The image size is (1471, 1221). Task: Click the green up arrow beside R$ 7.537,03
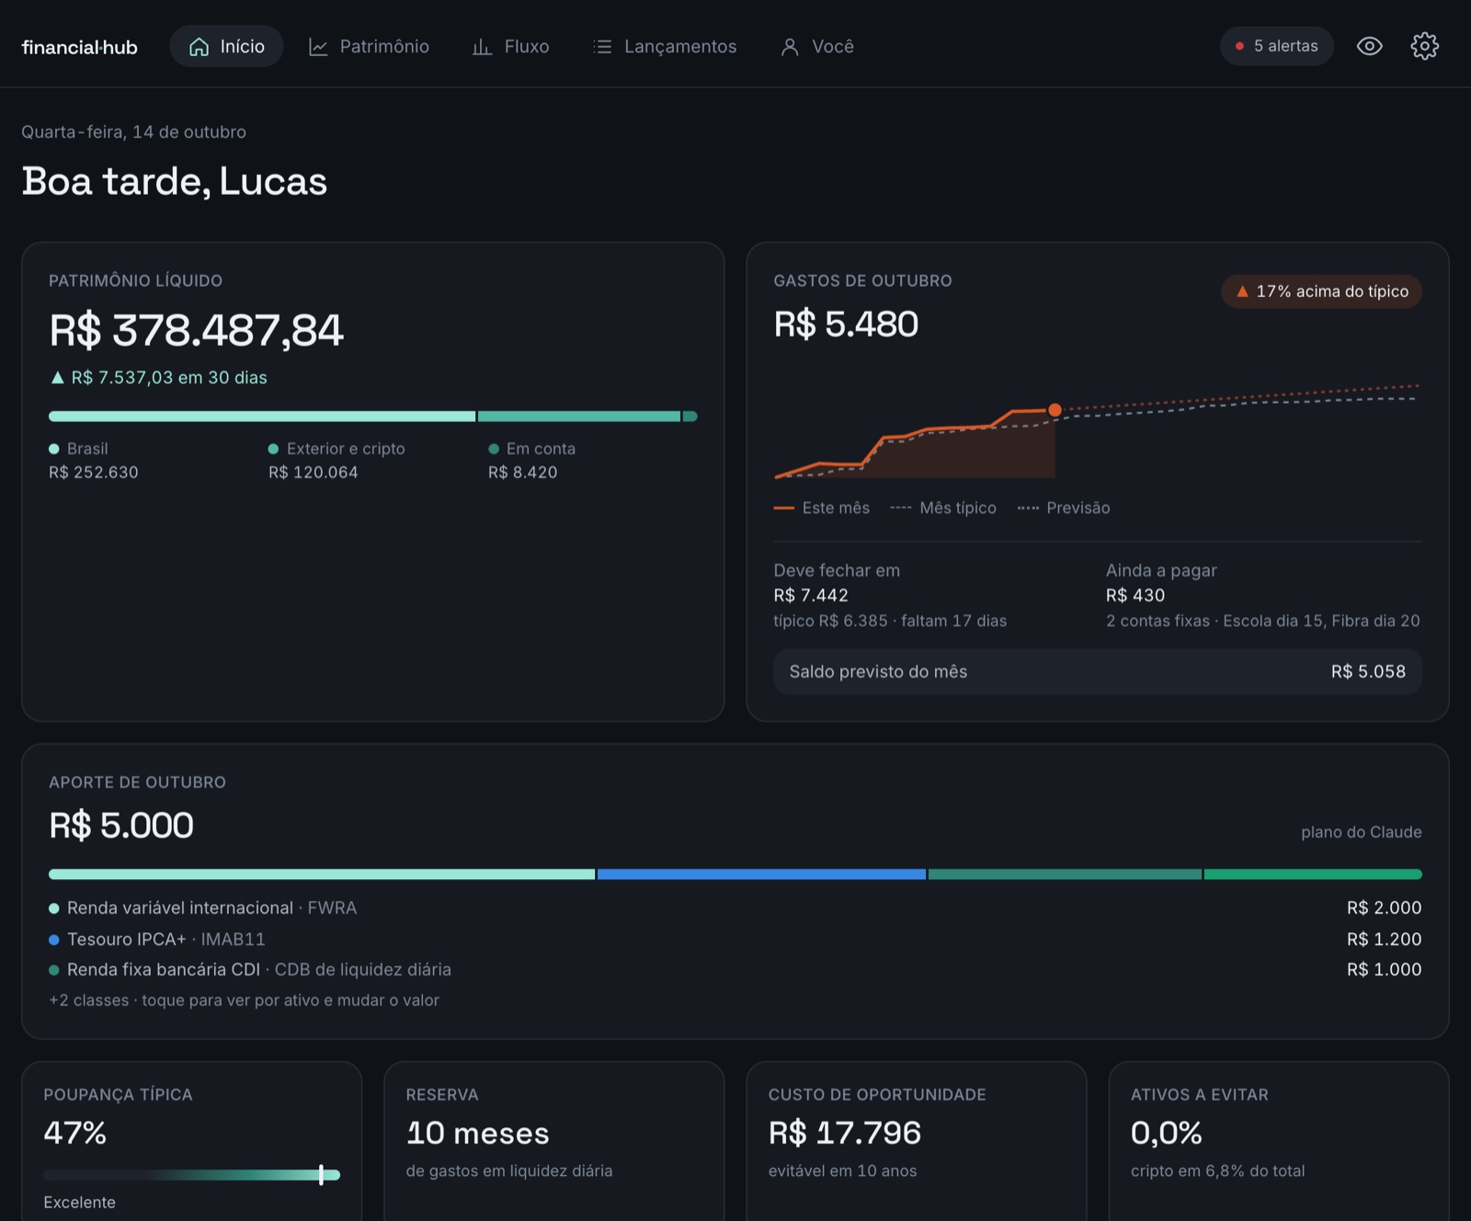click(x=57, y=378)
